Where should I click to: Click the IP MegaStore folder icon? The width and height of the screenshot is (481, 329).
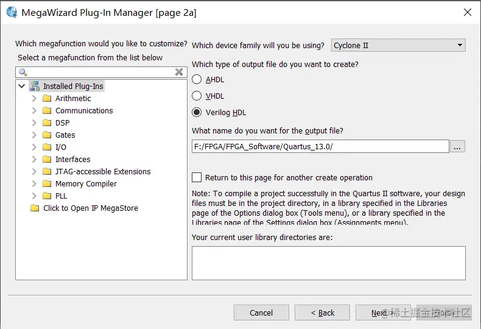click(35, 208)
